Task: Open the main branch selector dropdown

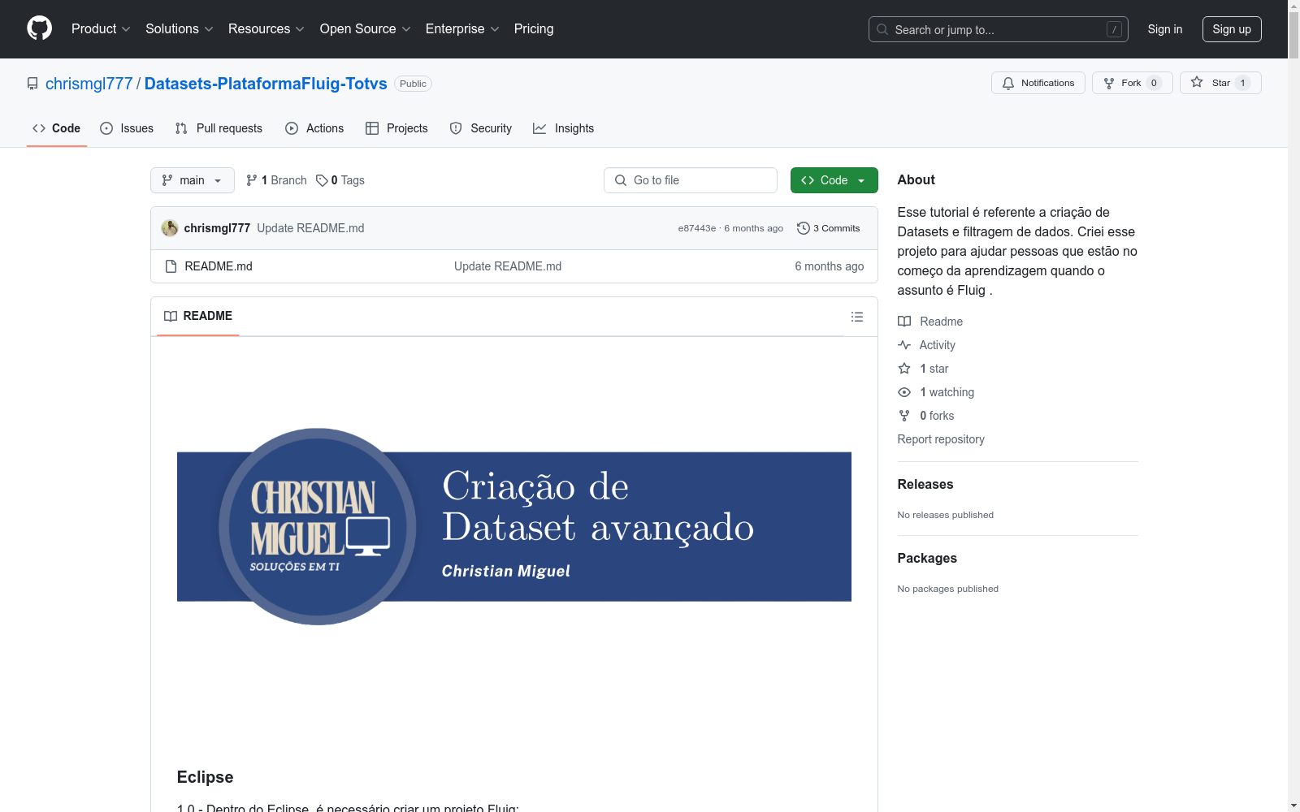Action: pyautogui.click(x=193, y=180)
